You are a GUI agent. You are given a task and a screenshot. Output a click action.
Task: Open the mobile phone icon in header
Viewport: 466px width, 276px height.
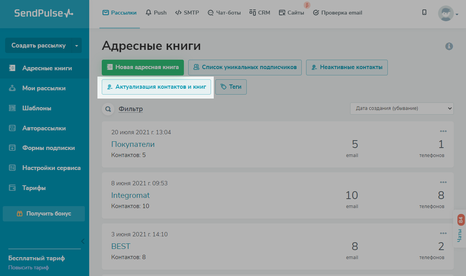point(424,13)
